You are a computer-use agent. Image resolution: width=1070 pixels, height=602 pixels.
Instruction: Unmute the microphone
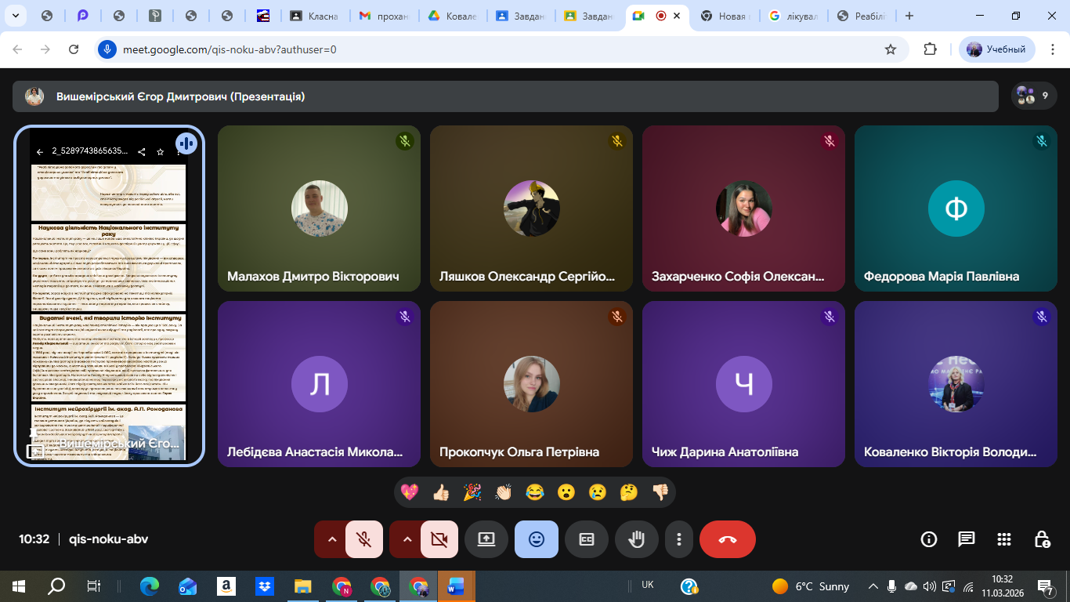363,539
